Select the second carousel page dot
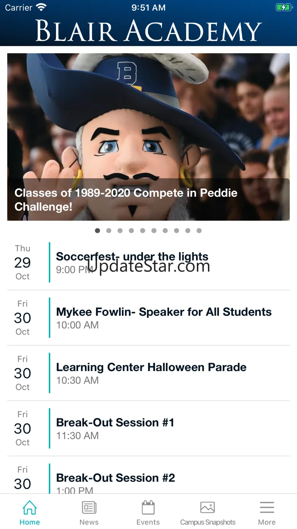Image resolution: width=297 pixels, height=529 pixels. point(109,231)
